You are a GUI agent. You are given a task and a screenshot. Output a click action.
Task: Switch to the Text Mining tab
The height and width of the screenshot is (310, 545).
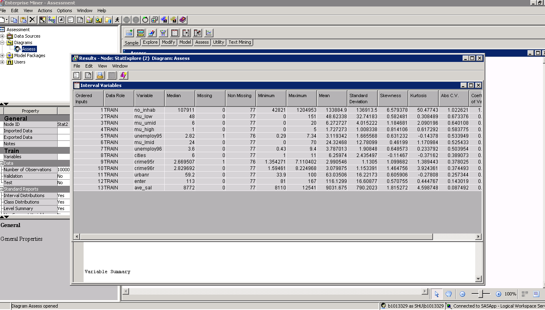click(239, 42)
